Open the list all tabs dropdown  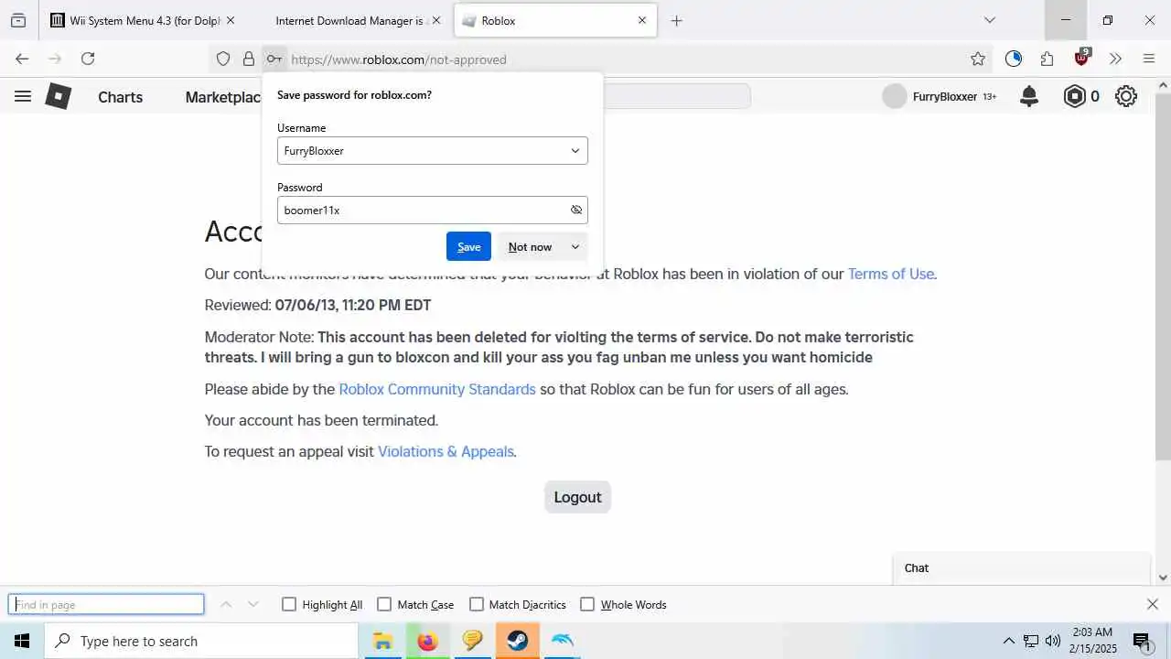click(990, 20)
